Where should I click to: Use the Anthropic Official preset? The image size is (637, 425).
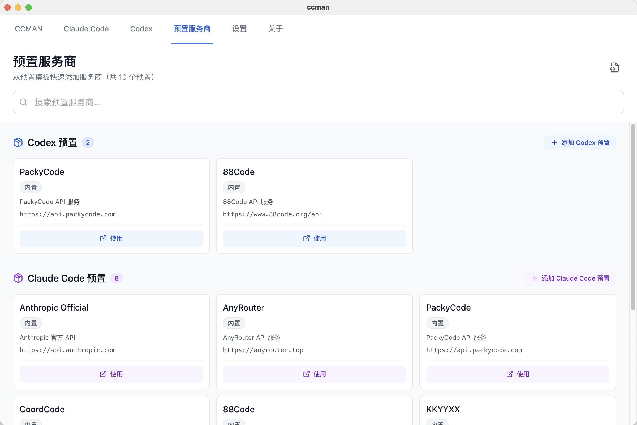click(x=111, y=374)
